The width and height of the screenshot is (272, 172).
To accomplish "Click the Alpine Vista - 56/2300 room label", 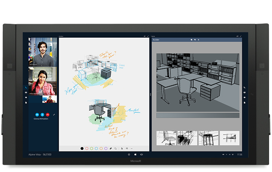I will [40, 154].
